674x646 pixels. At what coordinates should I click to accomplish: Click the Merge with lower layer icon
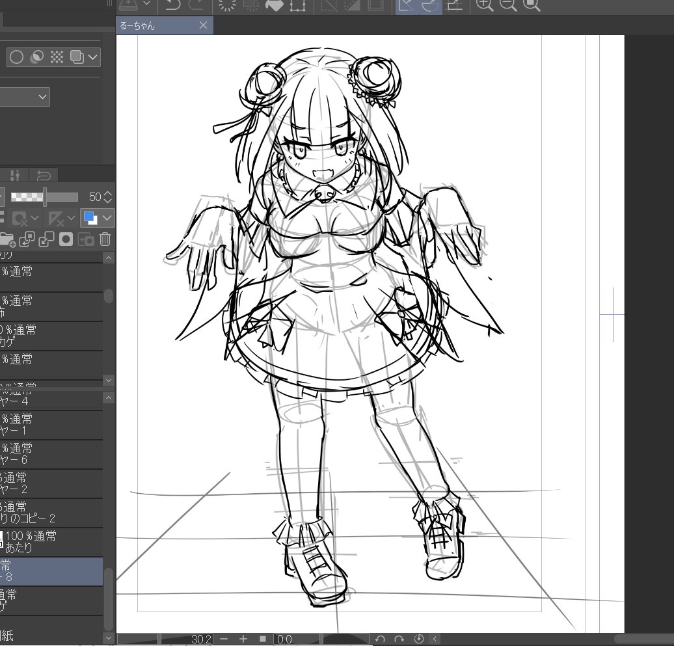pos(46,240)
